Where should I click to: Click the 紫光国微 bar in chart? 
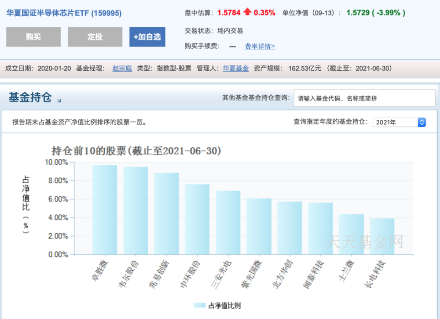pyautogui.click(x=259, y=226)
